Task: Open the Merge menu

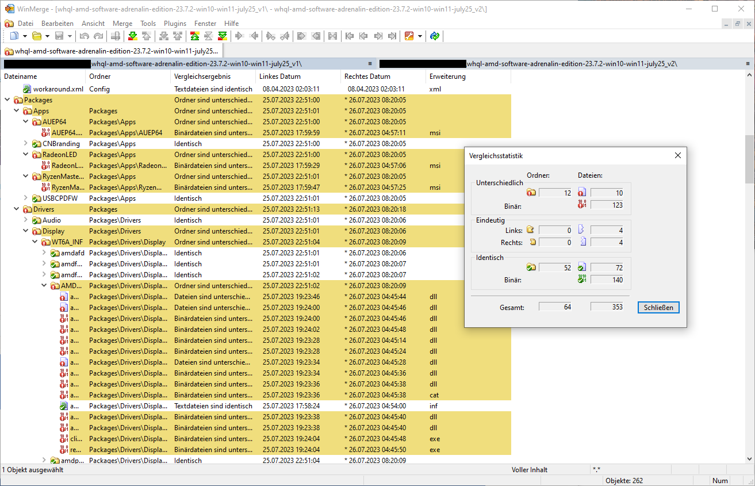Action: (122, 24)
